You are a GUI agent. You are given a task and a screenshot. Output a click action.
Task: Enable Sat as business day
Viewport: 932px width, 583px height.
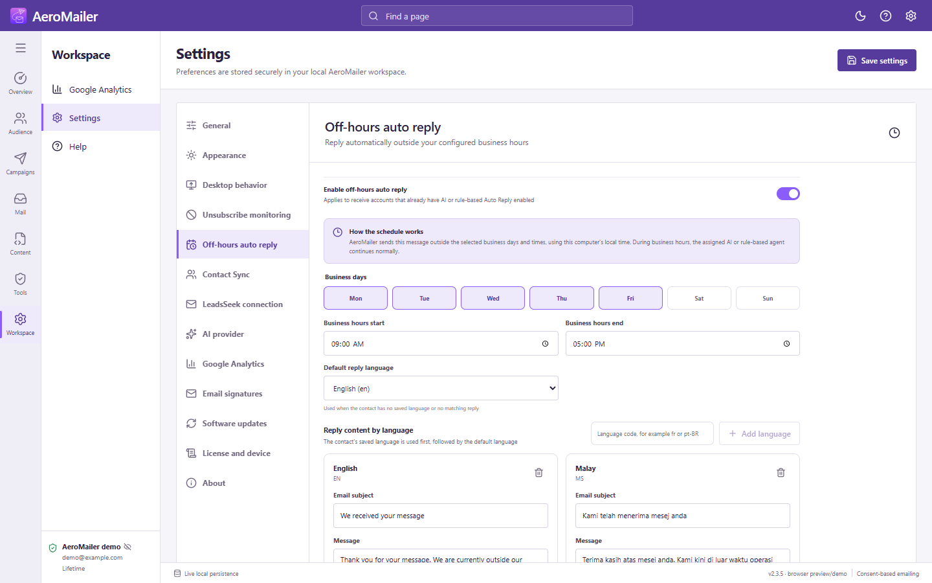point(699,298)
